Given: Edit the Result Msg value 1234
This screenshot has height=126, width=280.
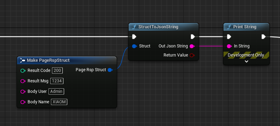Looking at the screenshot, I should click(x=57, y=81).
